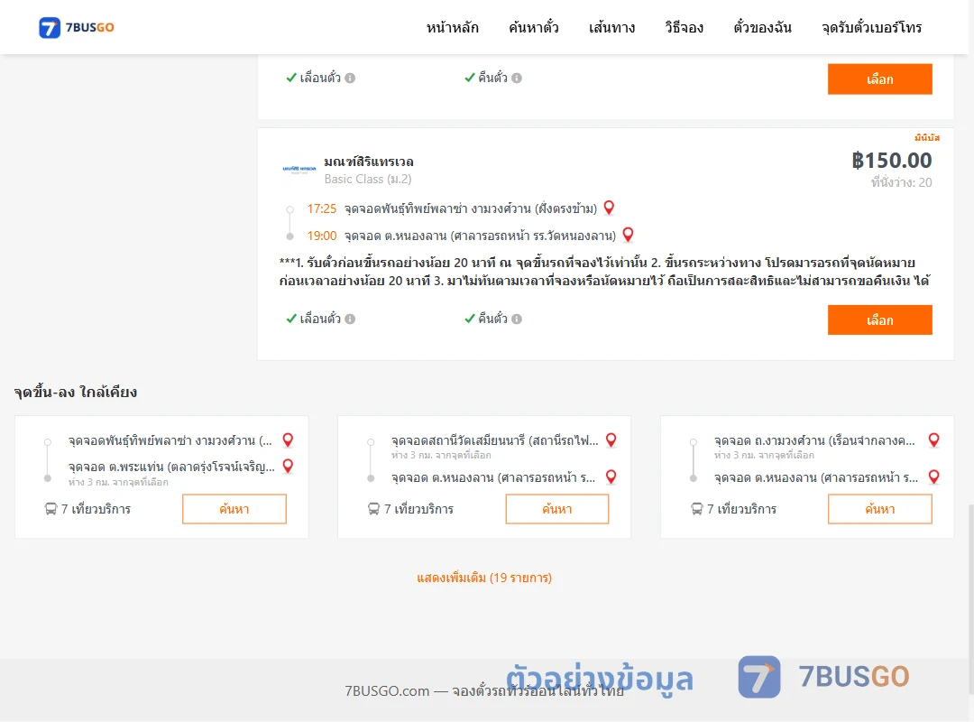Viewport: 974px width, 722px height.
Task: Click map pin for ต.พระแท่น stop
Action: click(288, 466)
